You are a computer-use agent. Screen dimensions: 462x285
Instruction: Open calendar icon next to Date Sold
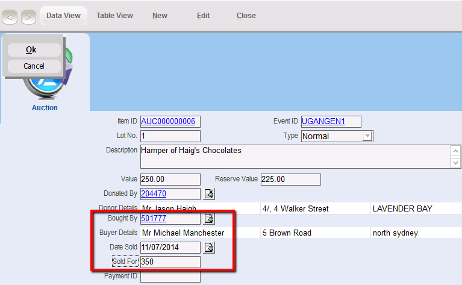pyautogui.click(x=209, y=247)
